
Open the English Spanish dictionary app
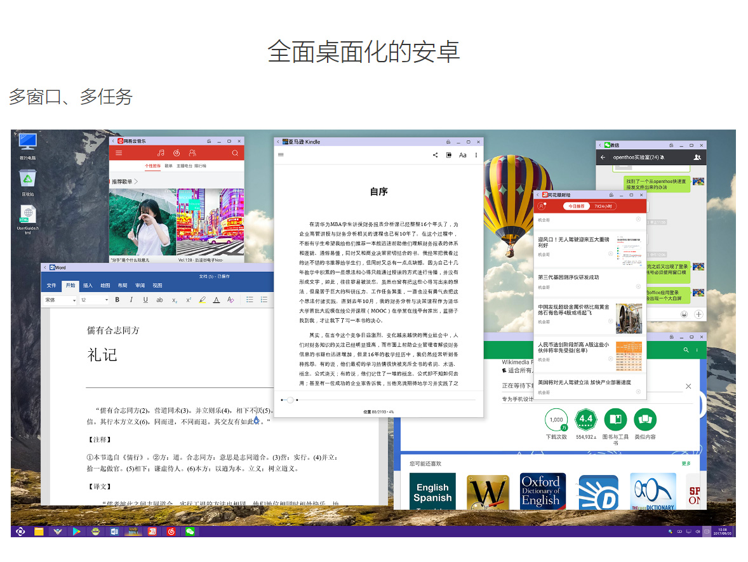point(432,492)
